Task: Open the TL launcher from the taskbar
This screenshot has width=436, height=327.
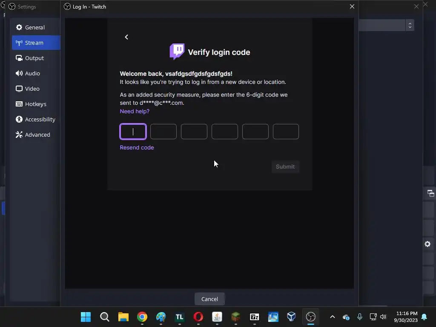Action: pos(179,317)
